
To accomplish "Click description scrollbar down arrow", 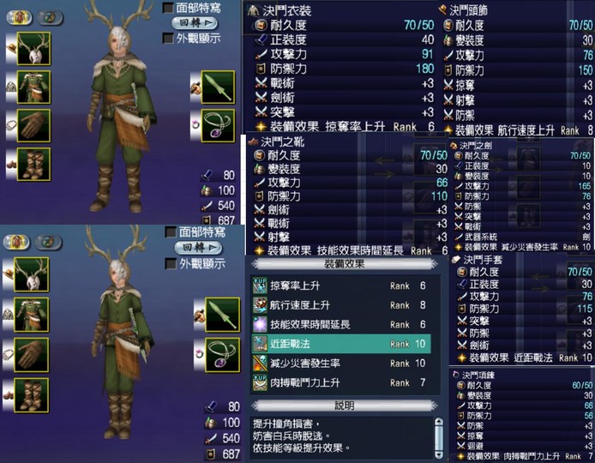I will pyautogui.click(x=438, y=454).
